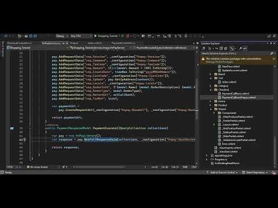Select _SidebarPartial.cshtml file
The image size is (278, 208).
(234, 132)
